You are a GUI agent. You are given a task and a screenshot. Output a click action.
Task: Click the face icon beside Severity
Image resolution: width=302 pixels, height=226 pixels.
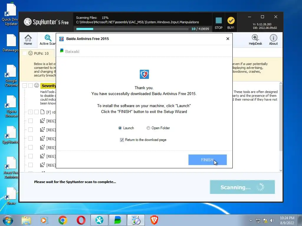(x=37, y=86)
